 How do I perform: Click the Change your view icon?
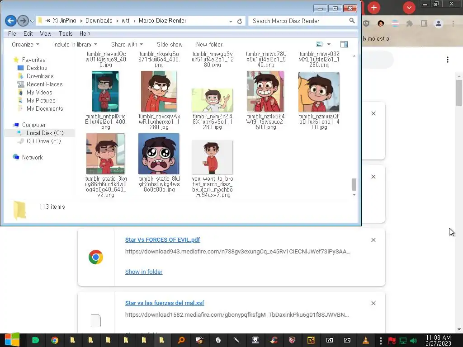(x=319, y=45)
